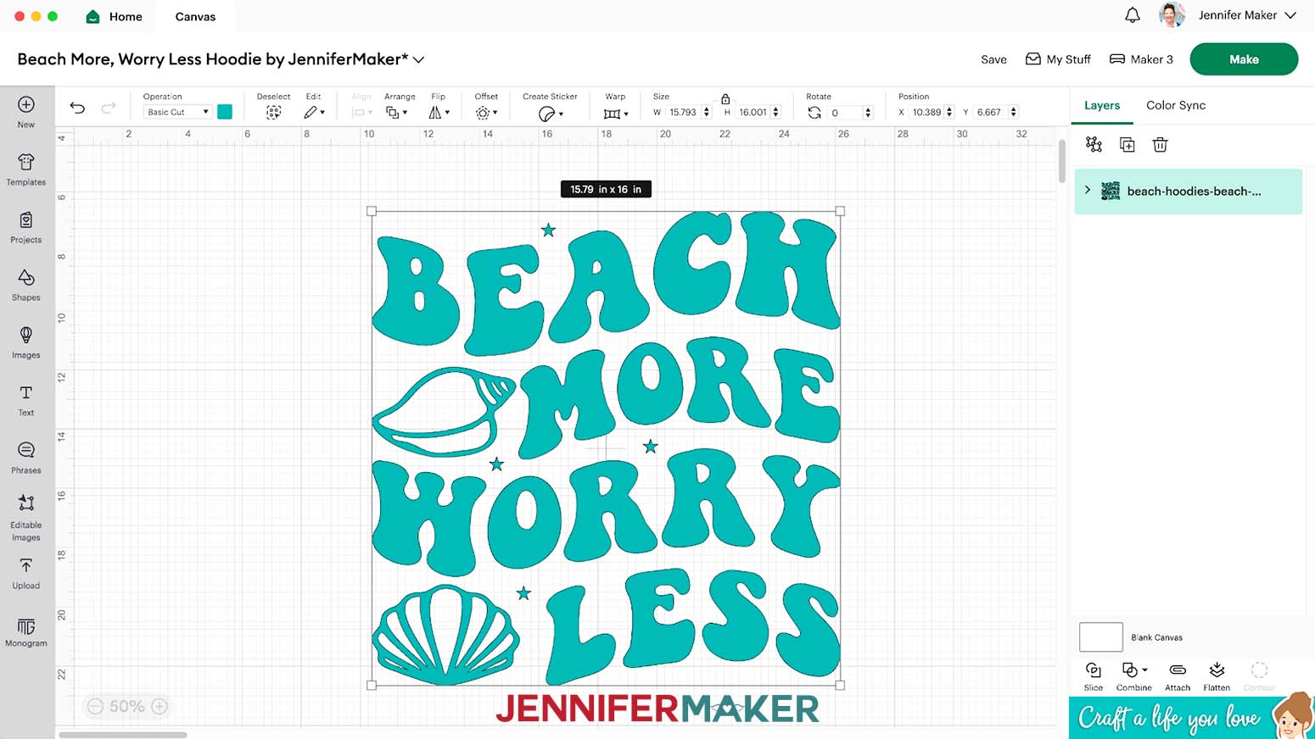Open the Create Sticker dropdown
Image resolution: width=1315 pixels, height=739 pixels.
551,113
